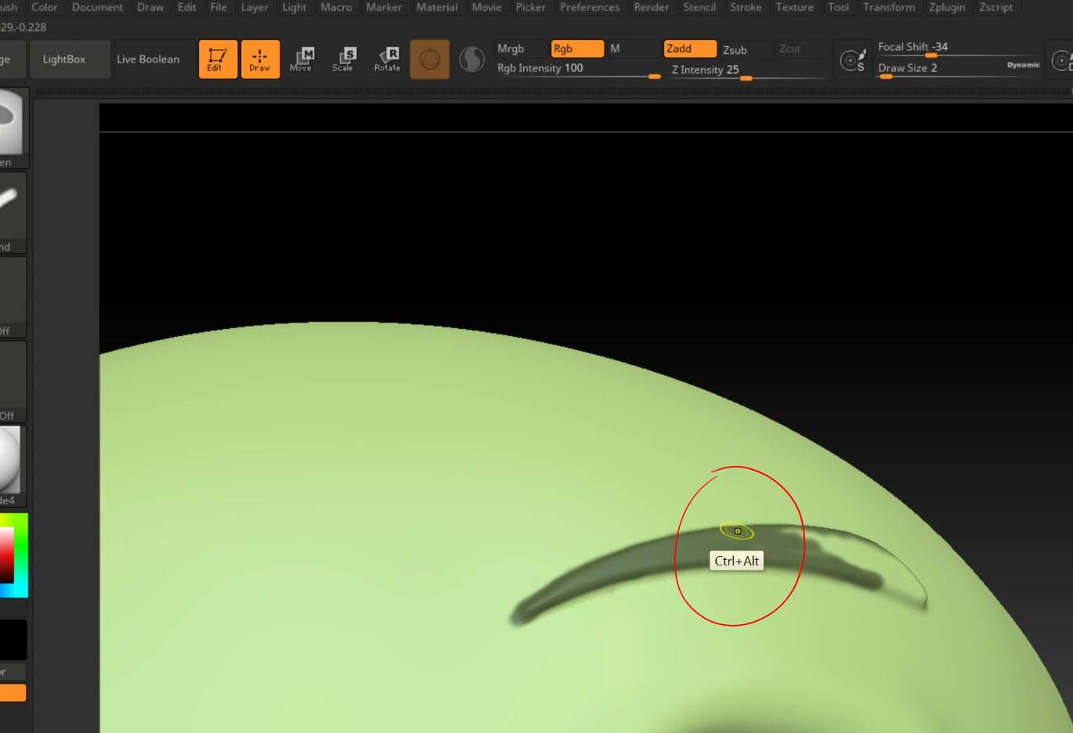This screenshot has height=733, width=1073.
Task: Click the black secondary color swatch
Action: [x=13, y=640]
